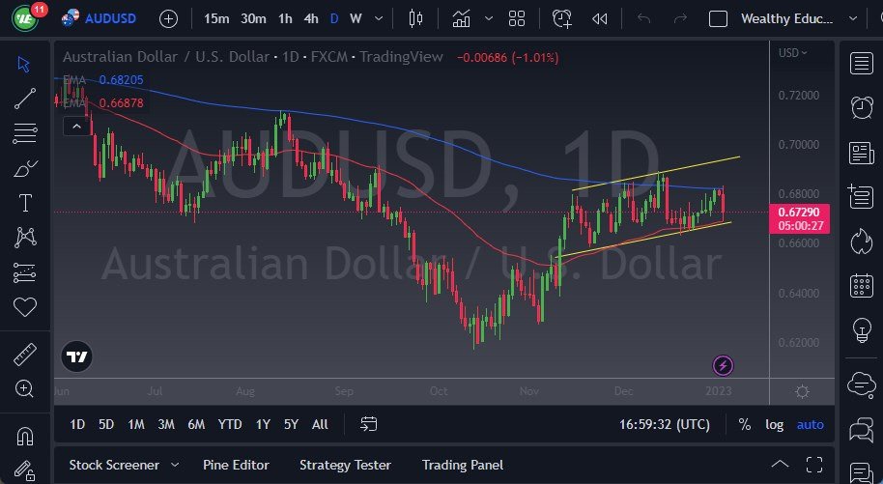The width and height of the screenshot is (883, 484).
Task: Open favorite icons heart tool
Action: [25, 307]
